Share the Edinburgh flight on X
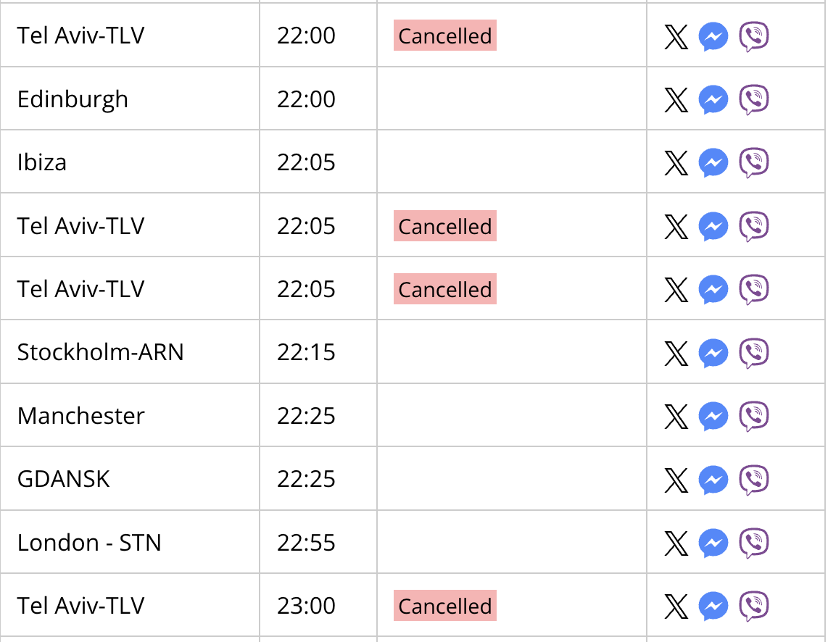The height and width of the screenshot is (642, 828). [x=676, y=99]
